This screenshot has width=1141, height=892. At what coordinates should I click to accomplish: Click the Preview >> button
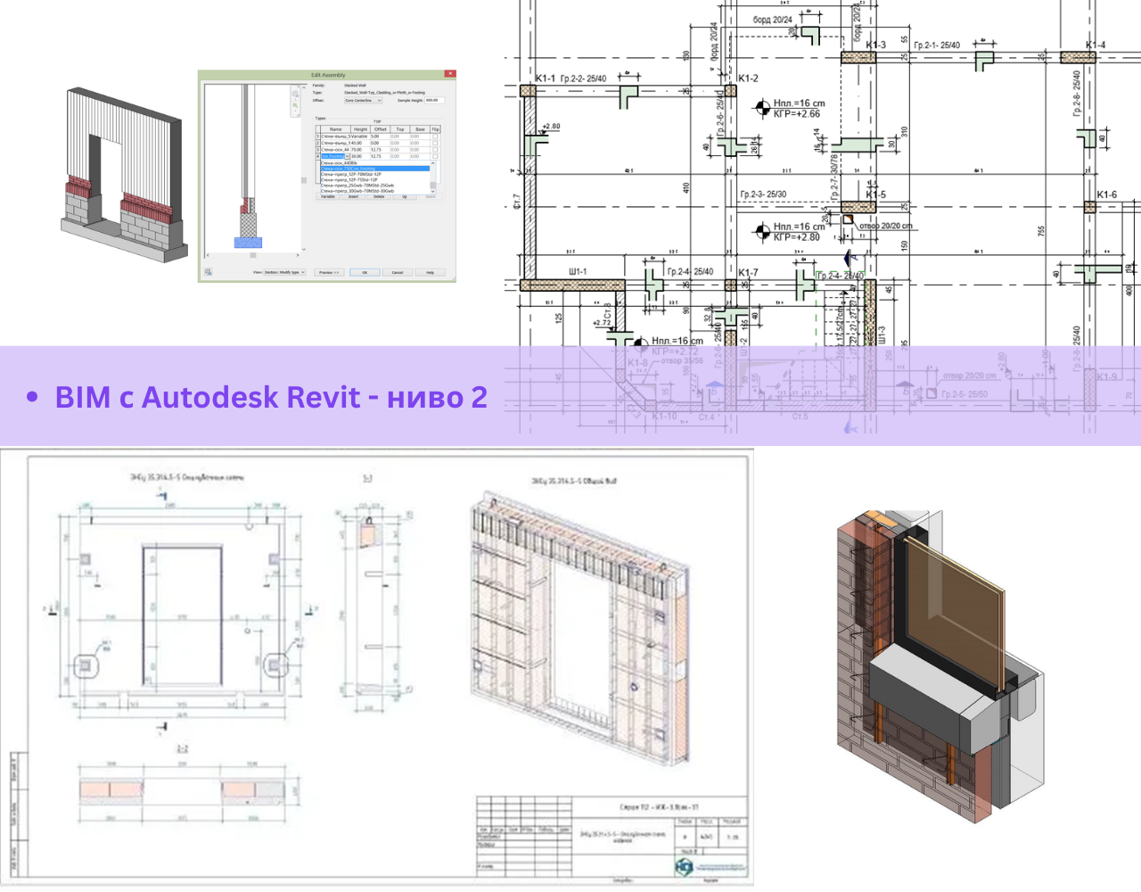point(329,272)
